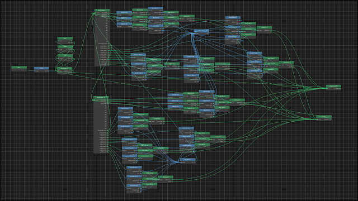
Task: Select the blue node wired directly to the source node
Action: [41, 69]
